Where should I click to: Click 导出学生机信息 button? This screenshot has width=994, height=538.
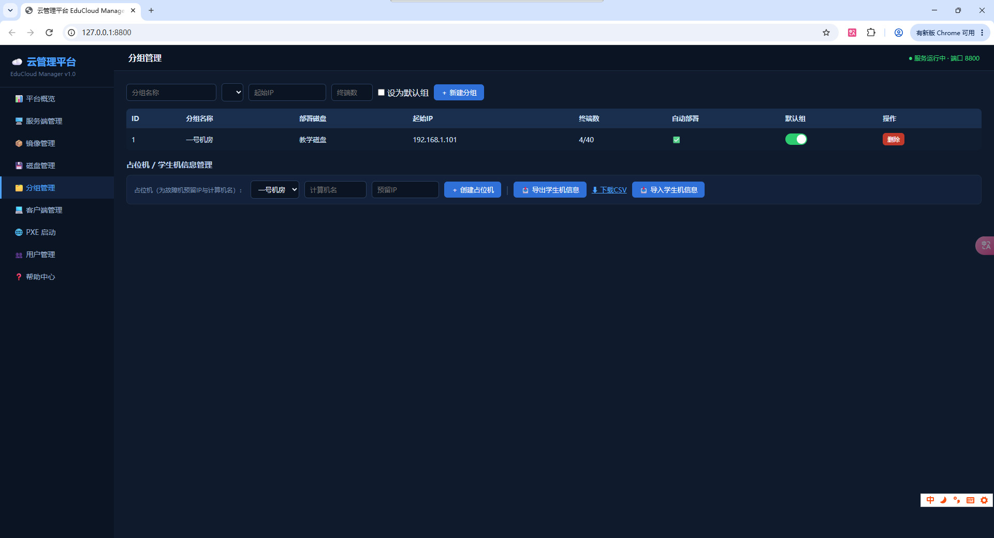pyautogui.click(x=550, y=190)
